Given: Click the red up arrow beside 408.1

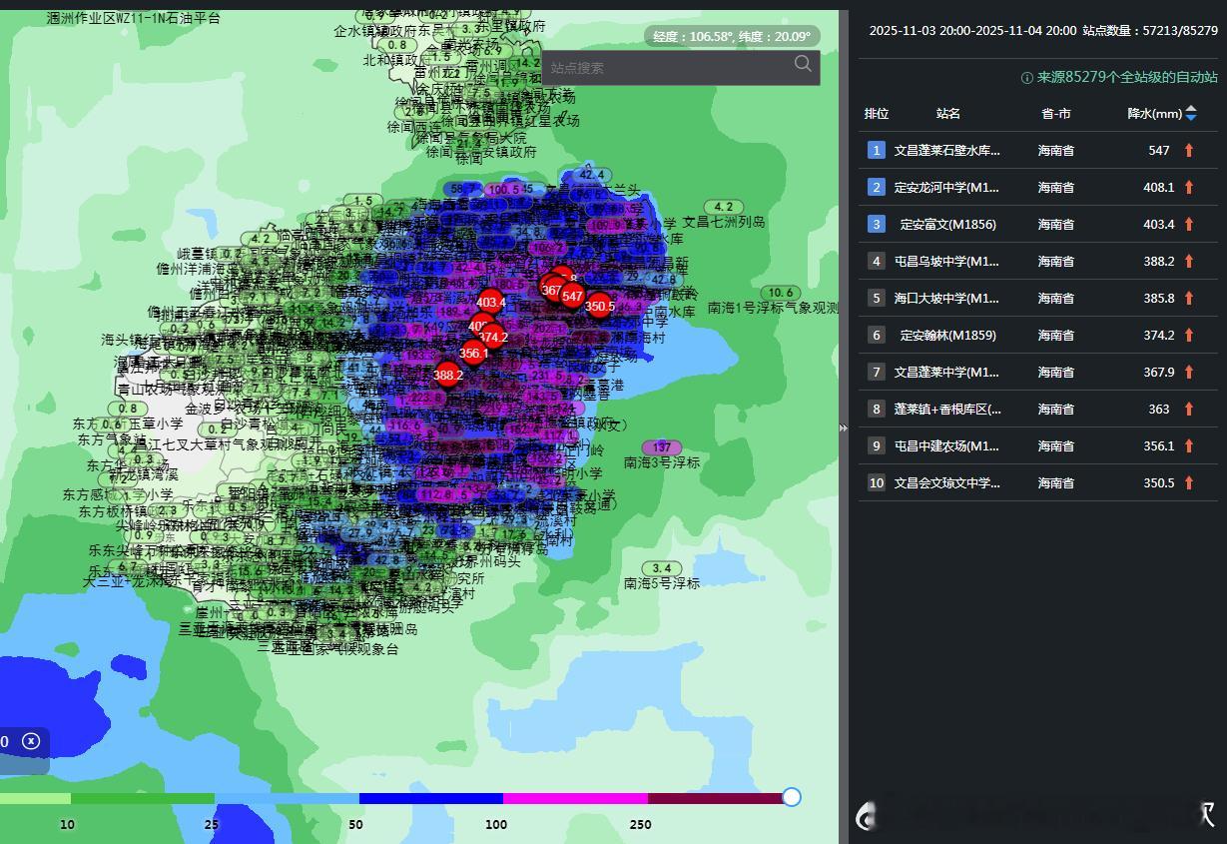Looking at the screenshot, I should tap(1189, 187).
